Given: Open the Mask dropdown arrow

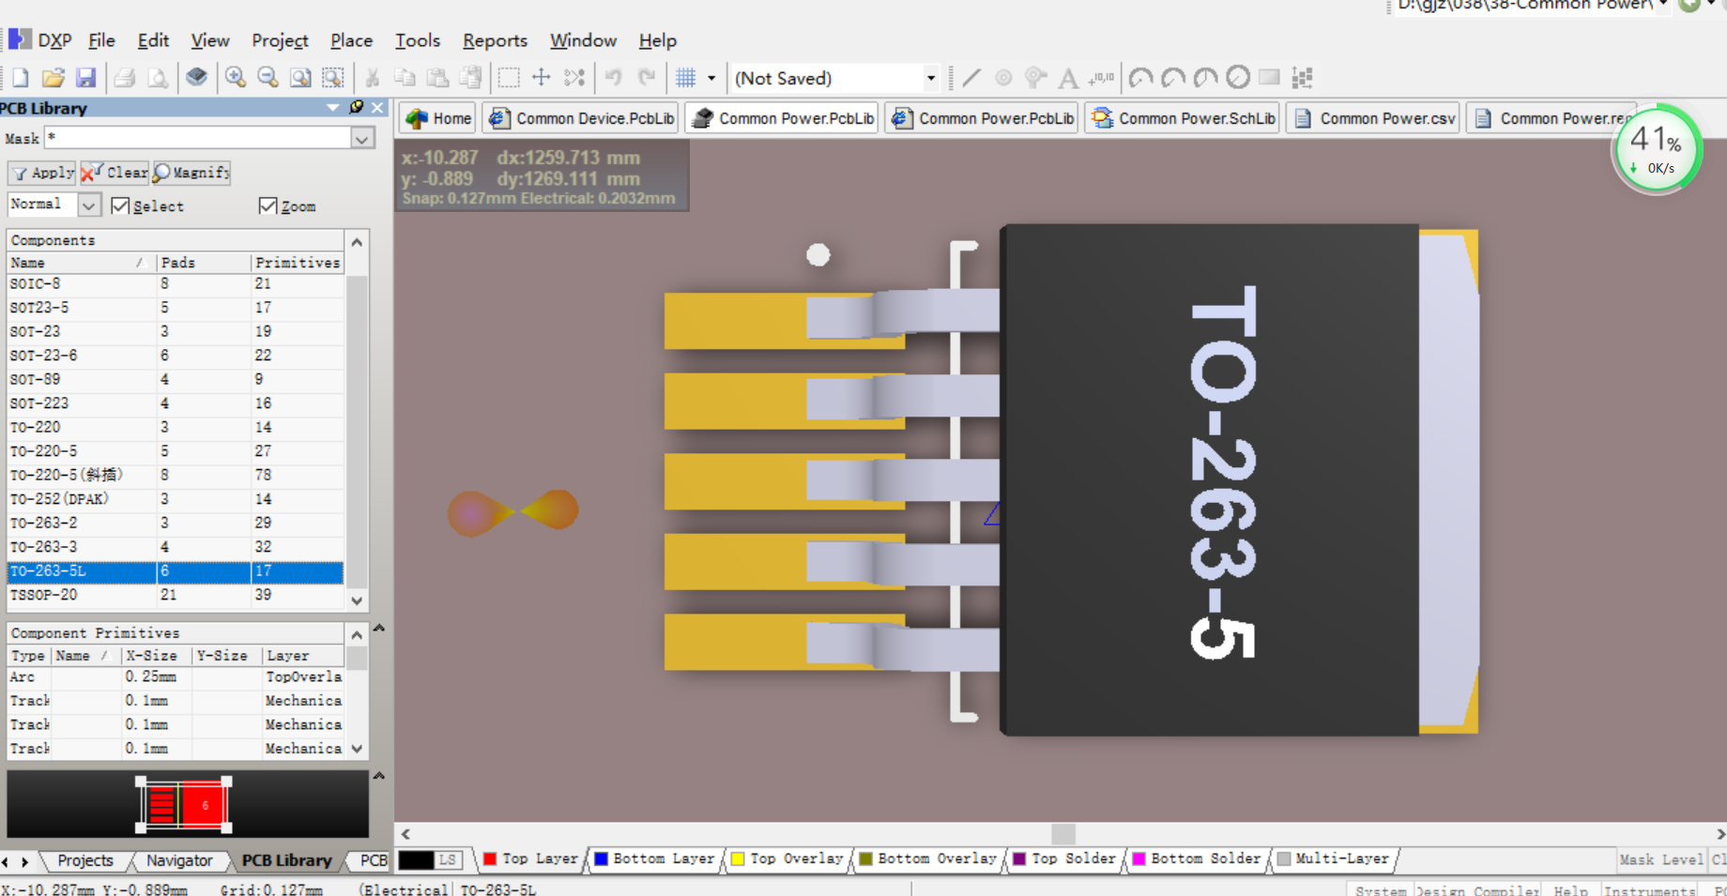Looking at the screenshot, I should coord(362,139).
